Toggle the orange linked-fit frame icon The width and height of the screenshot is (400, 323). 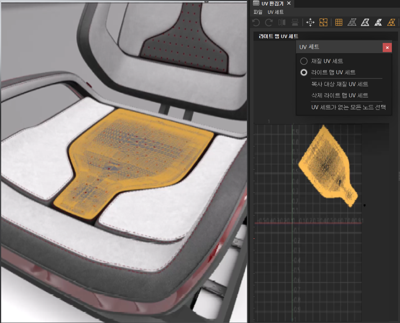pyautogui.click(x=323, y=22)
